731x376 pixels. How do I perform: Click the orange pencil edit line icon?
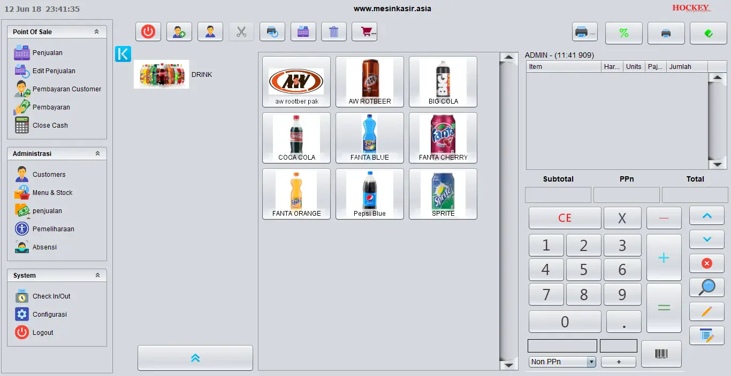(x=707, y=311)
